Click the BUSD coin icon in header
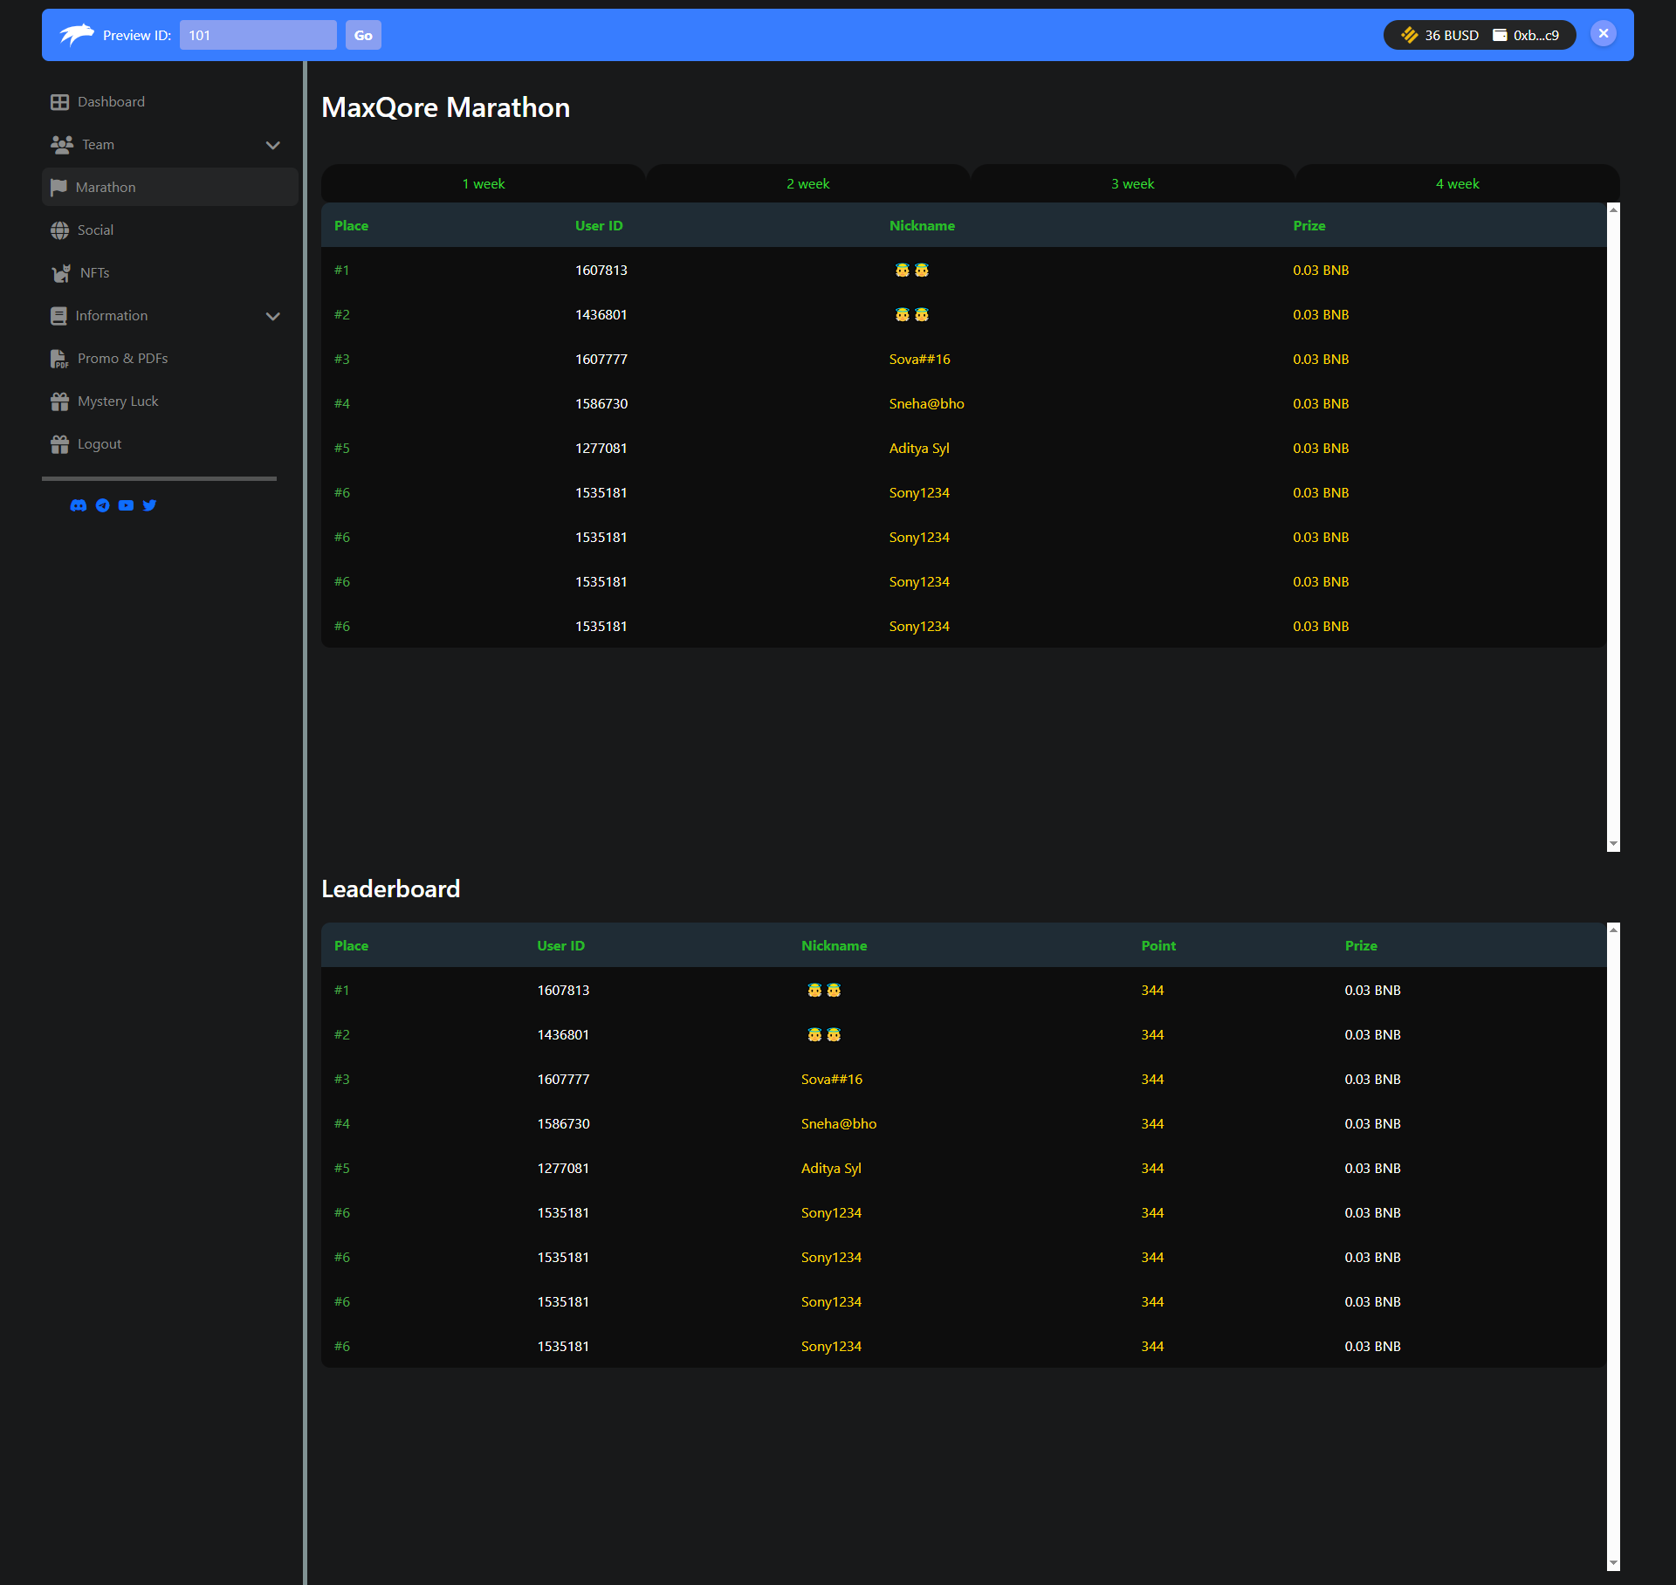The image size is (1676, 1585). [1409, 35]
